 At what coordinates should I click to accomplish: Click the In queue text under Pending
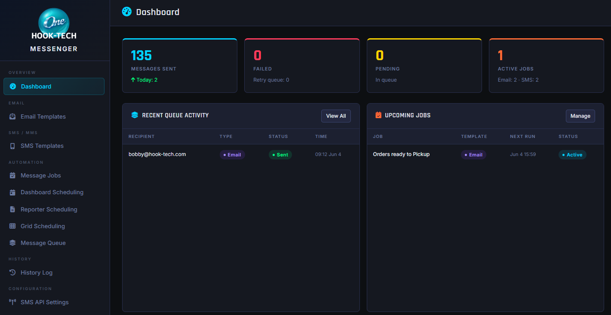386,80
